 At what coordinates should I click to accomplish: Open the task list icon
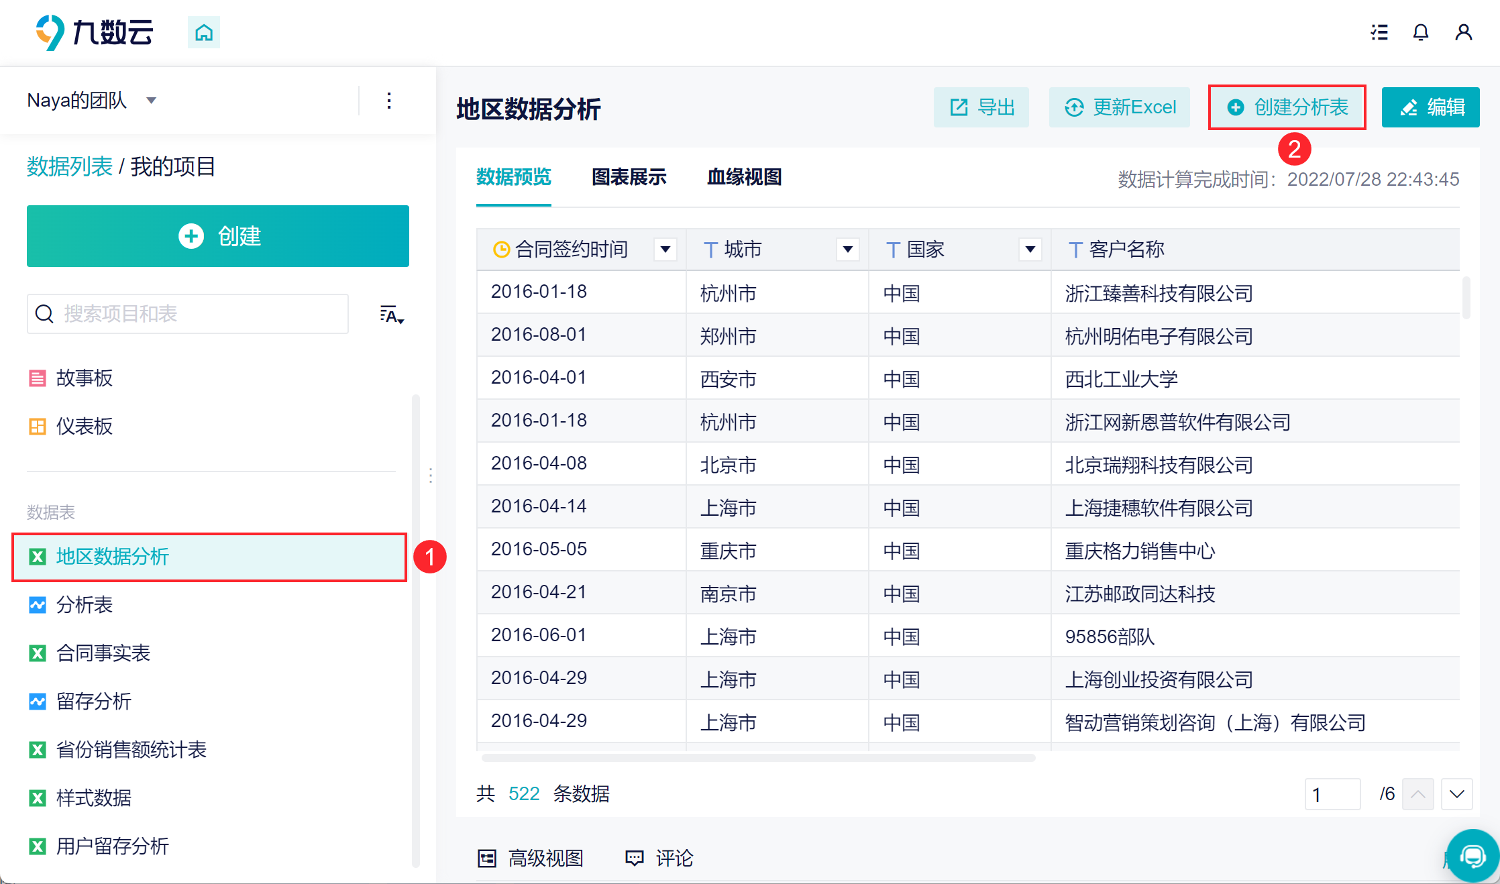(1379, 32)
